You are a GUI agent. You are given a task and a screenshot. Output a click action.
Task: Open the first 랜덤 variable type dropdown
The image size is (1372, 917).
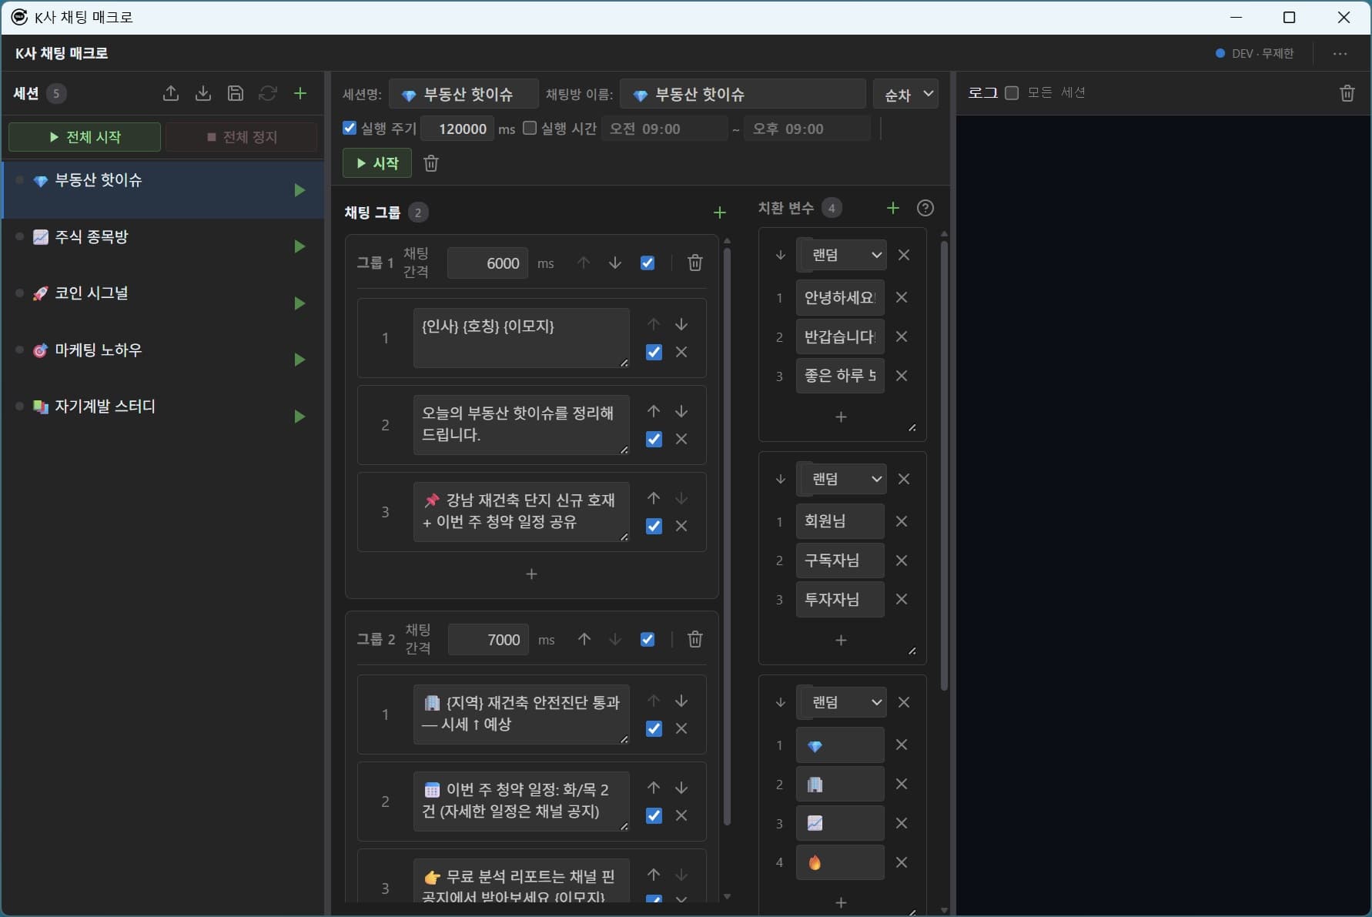tap(844, 255)
